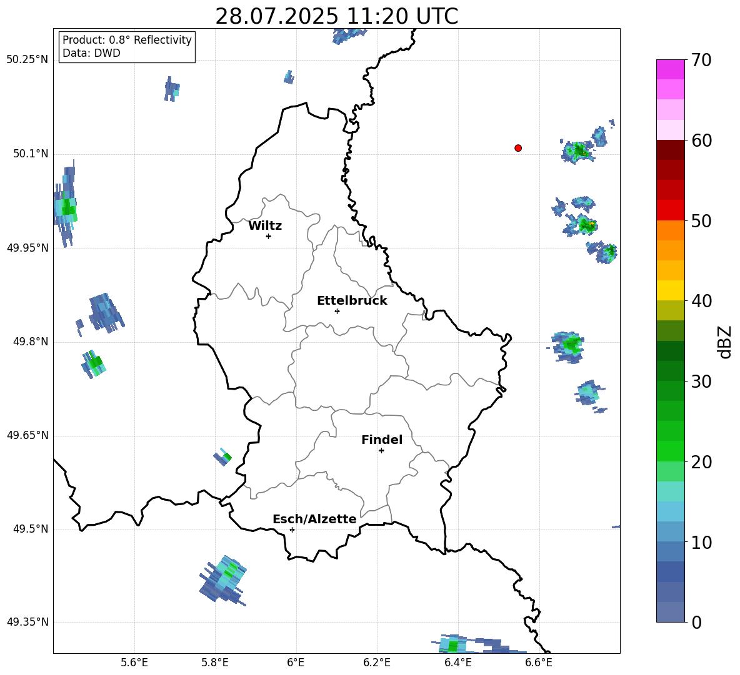This screenshot has height=675, width=740.
Task: Click the Ettelbruck station cross marker
Action: click(x=337, y=311)
